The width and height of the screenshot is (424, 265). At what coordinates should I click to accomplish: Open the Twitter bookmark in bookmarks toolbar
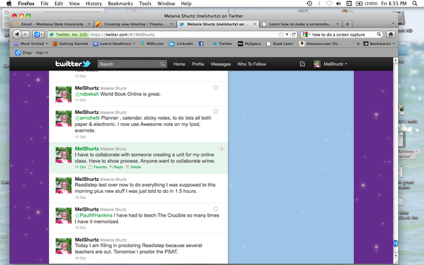click(x=223, y=44)
